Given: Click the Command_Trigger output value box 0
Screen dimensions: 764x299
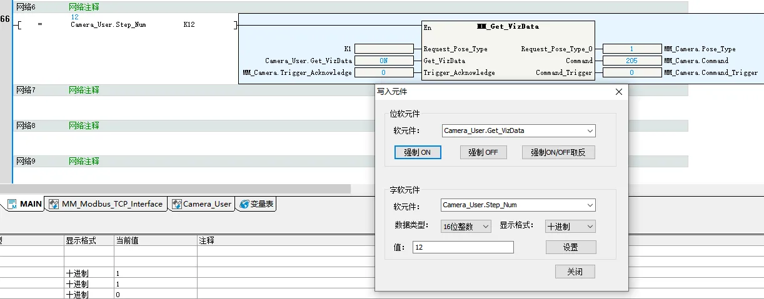Looking at the screenshot, I should pos(631,72).
